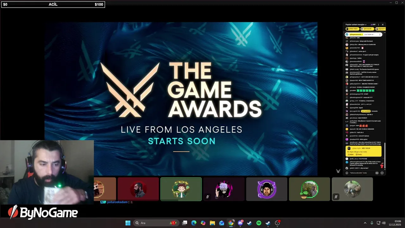
Task: Open Discord from the taskbar
Action: [240, 223]
